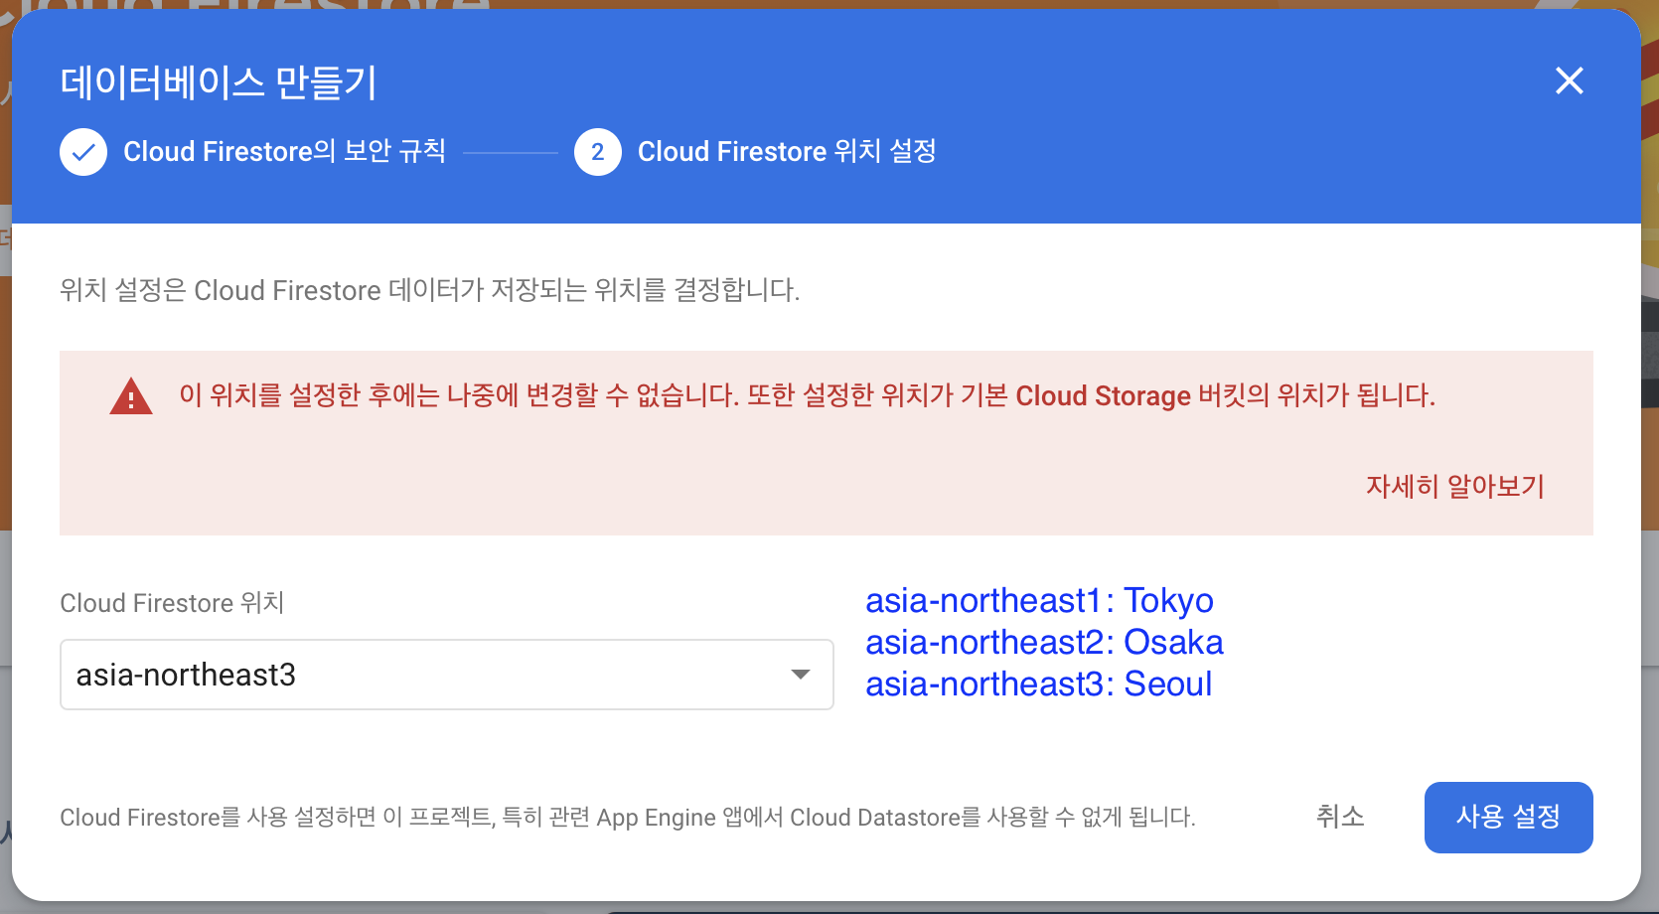Click the asia-northeast3 location field

point(417,675)
